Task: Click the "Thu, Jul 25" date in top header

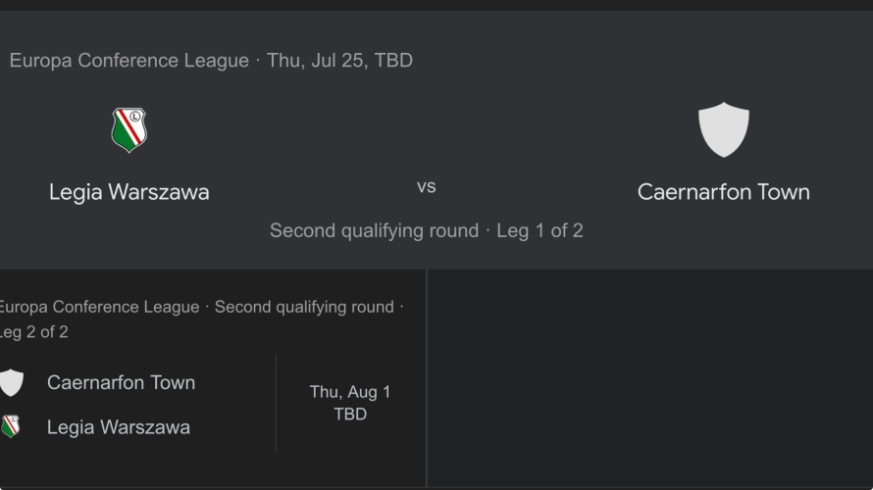Action: (315, 61)
